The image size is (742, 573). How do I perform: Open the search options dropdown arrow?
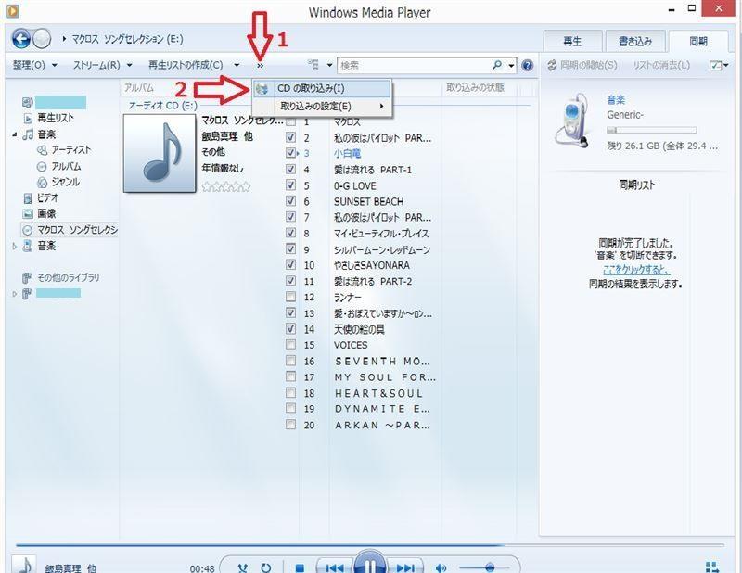tap(512, 65)
